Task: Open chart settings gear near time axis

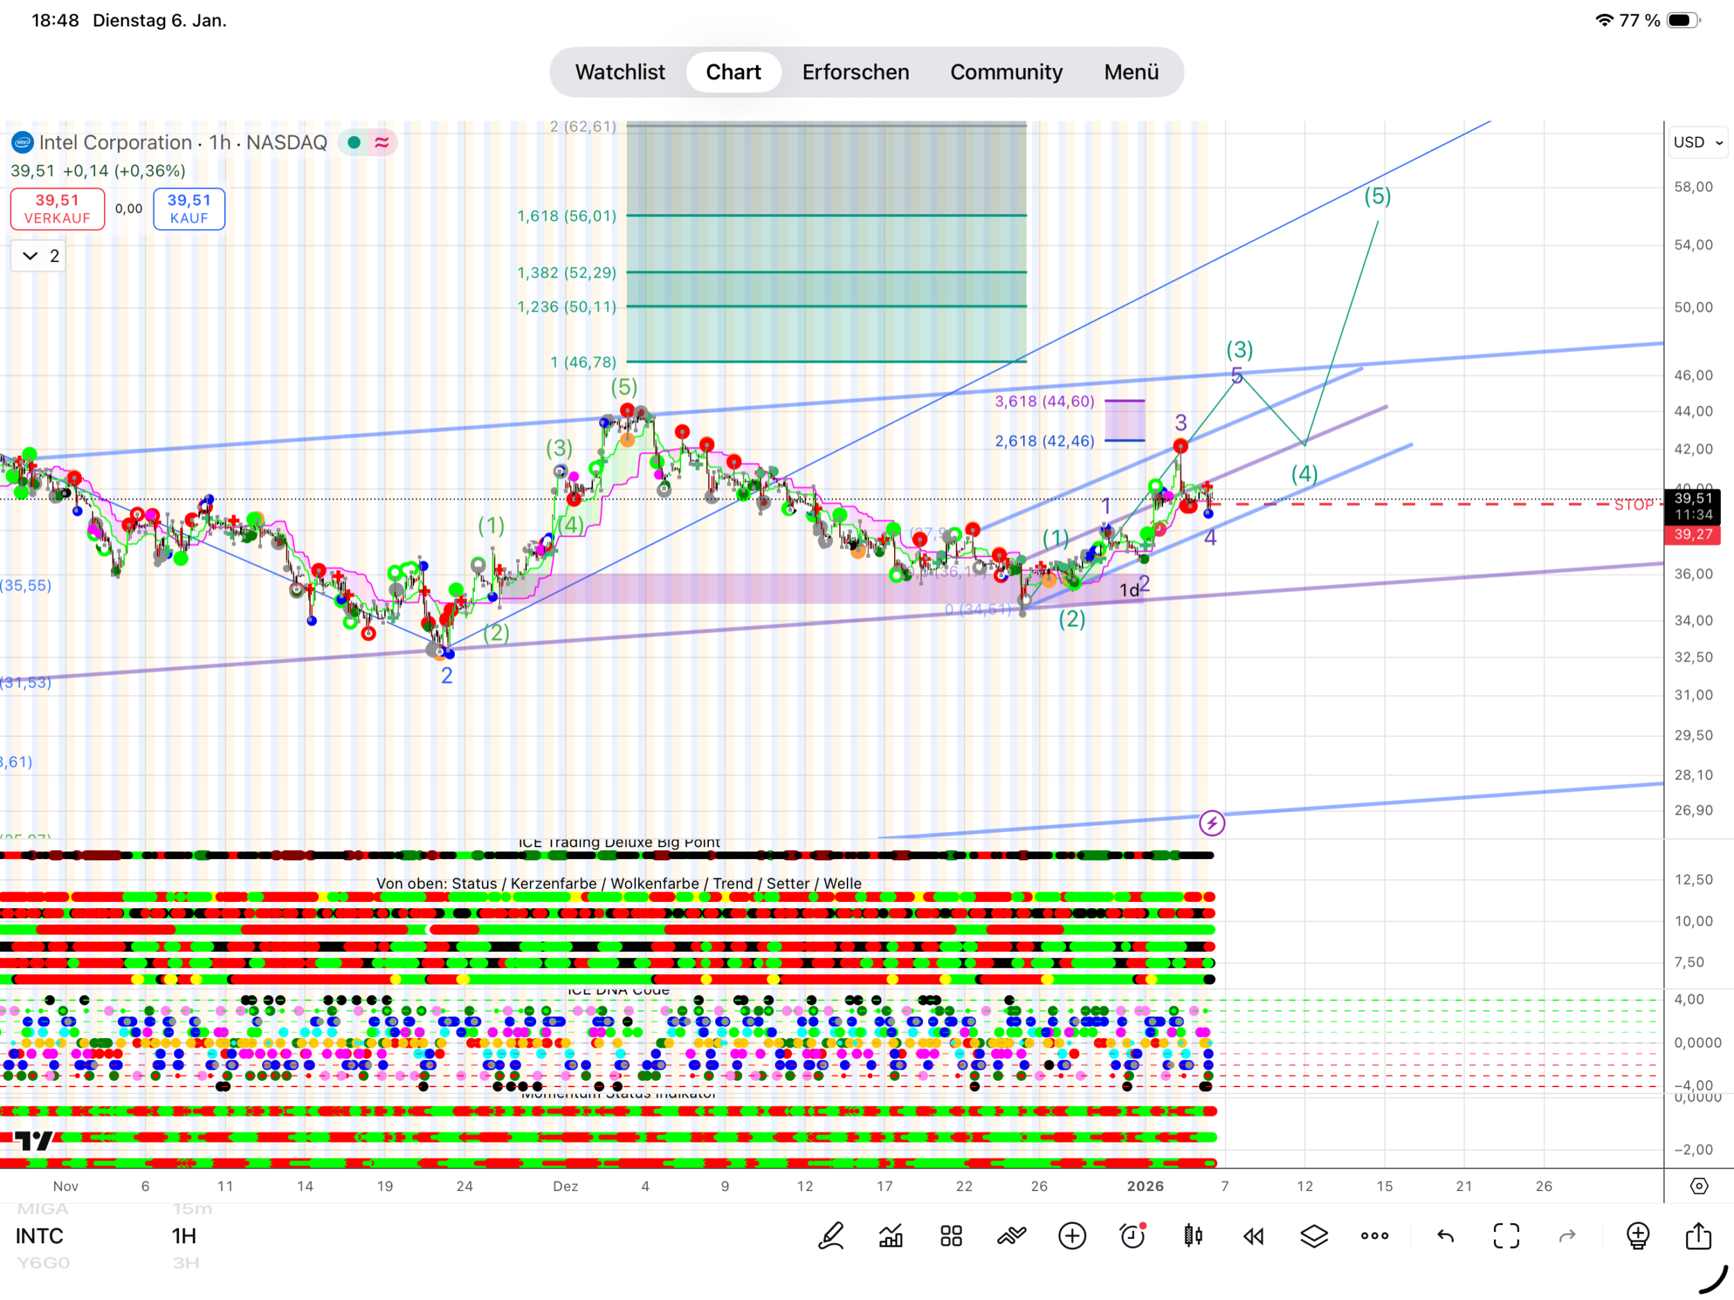Action: tap(1699, 1186)
